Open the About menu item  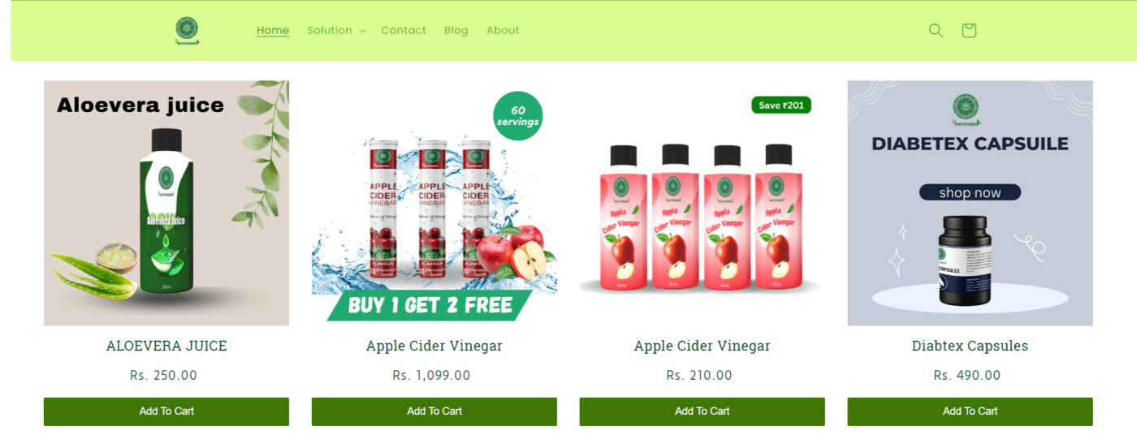tap(503, 31)
